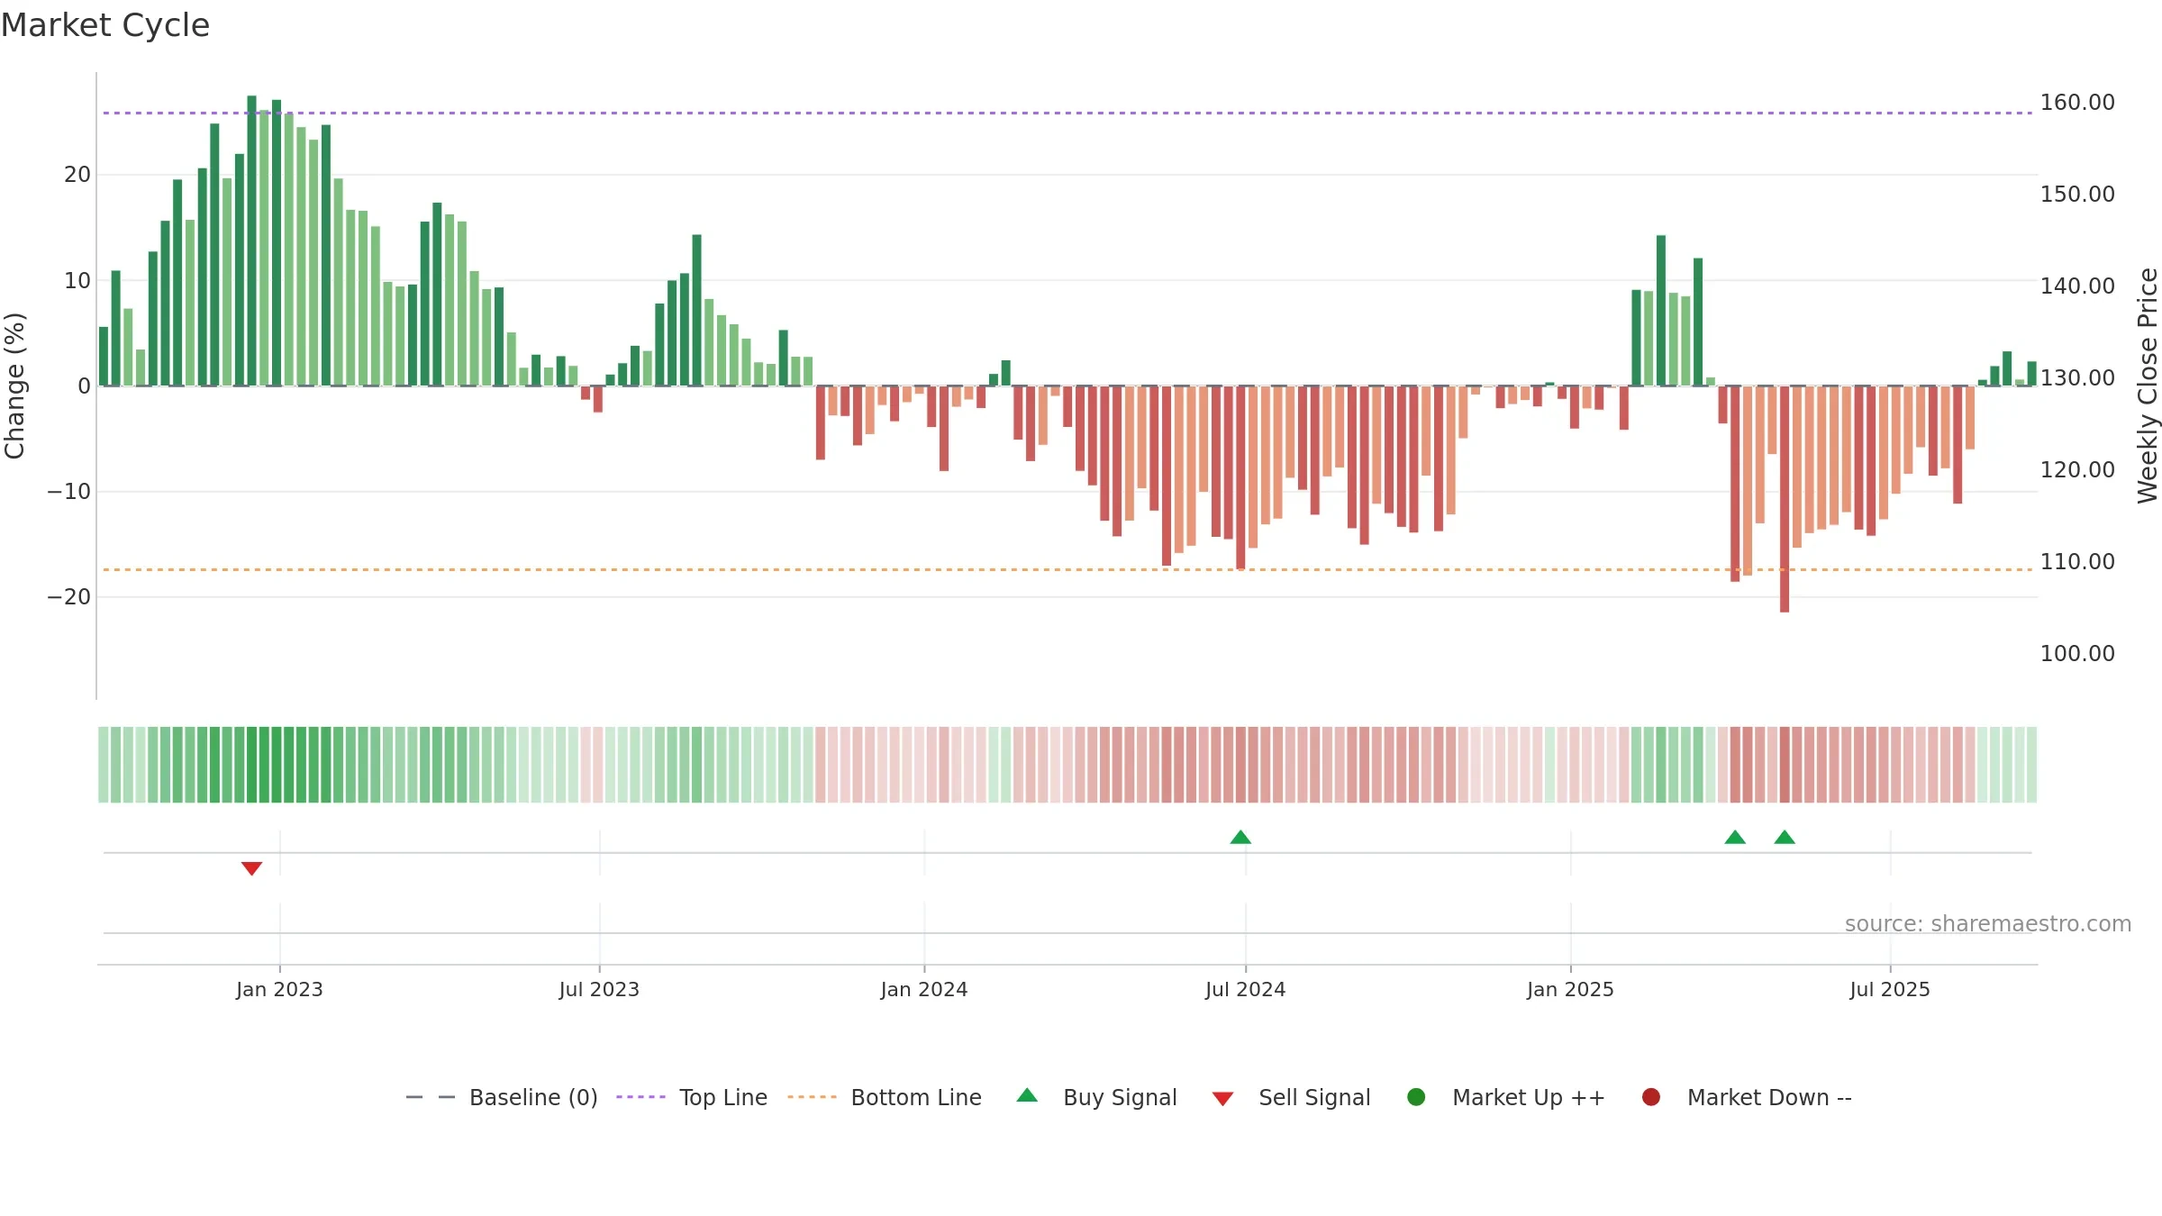The image size is (2162, 1216).
Task: Toggle the Baseline (0) legend entry
Action: pyautogui.click(x=502, y=1097)
